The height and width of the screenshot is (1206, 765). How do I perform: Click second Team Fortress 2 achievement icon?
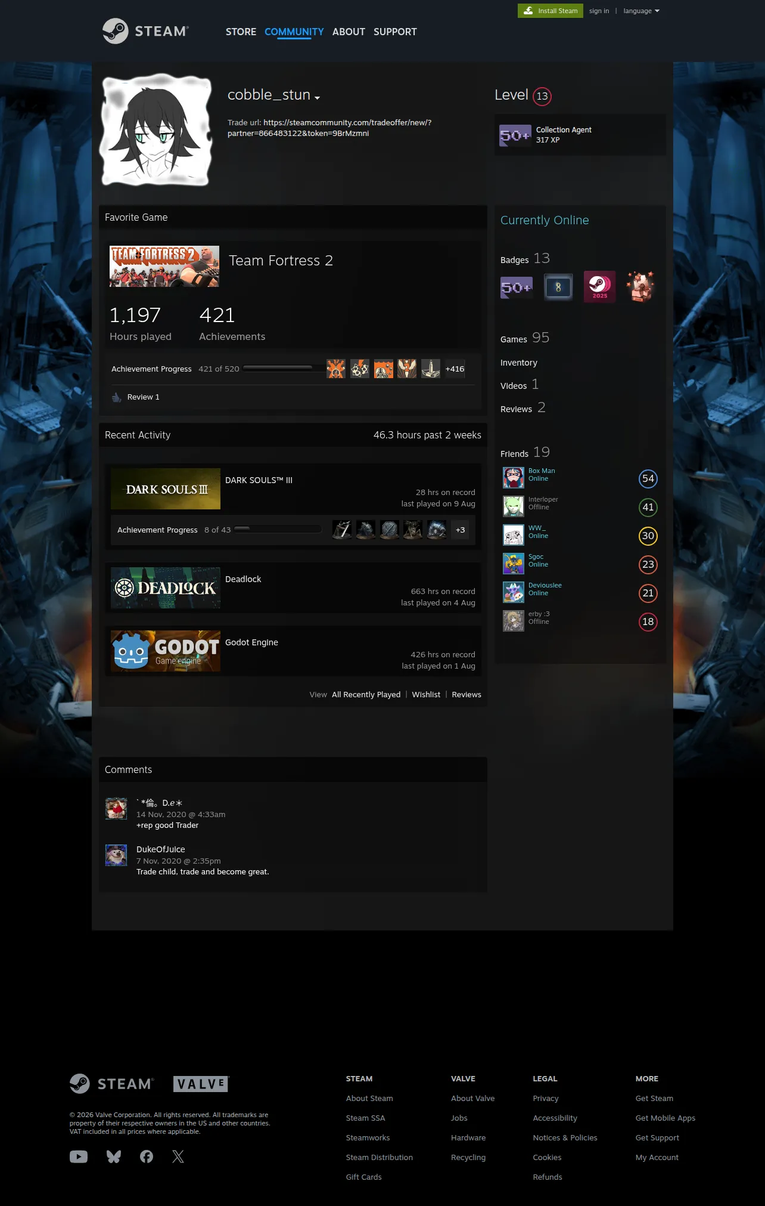point(360,369)
